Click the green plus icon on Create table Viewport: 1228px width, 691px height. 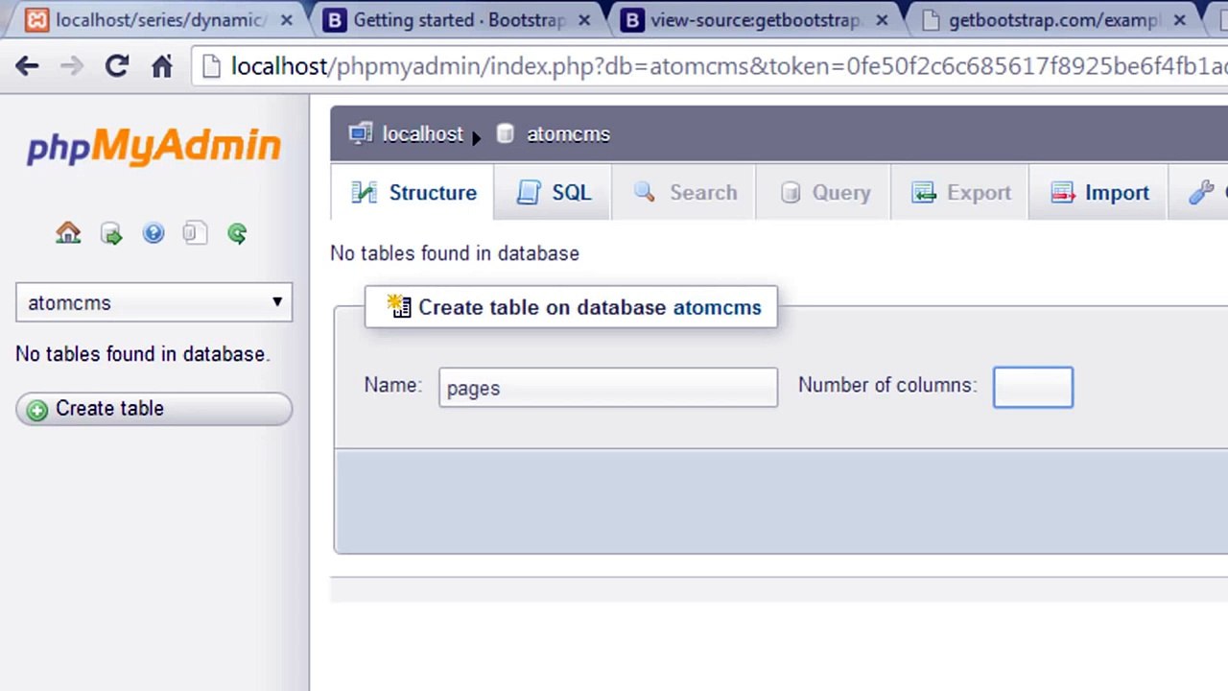(37, 410)
